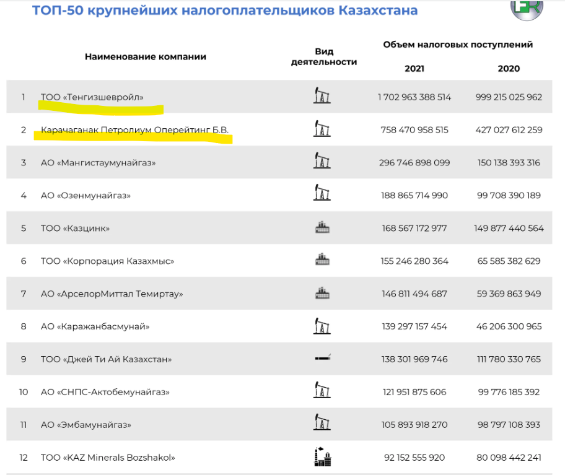565x475 pixels.
Task: Click the value 92 152 555 920
Action: [x=414, y=458]
